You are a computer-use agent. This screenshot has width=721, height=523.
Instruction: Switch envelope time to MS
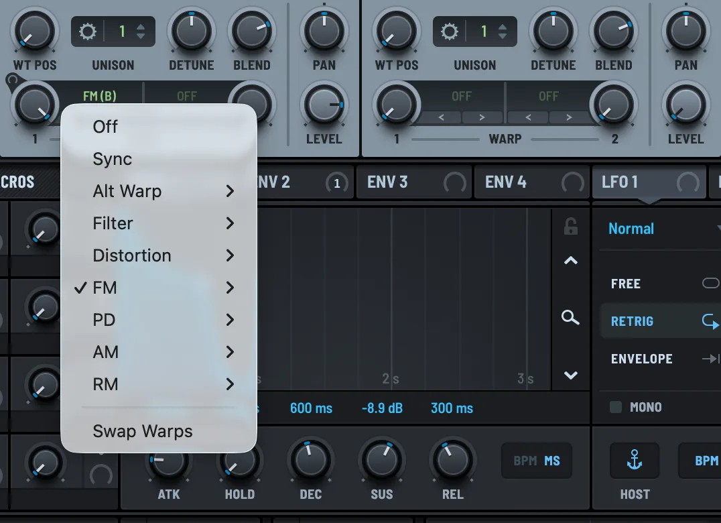point(552,461)
